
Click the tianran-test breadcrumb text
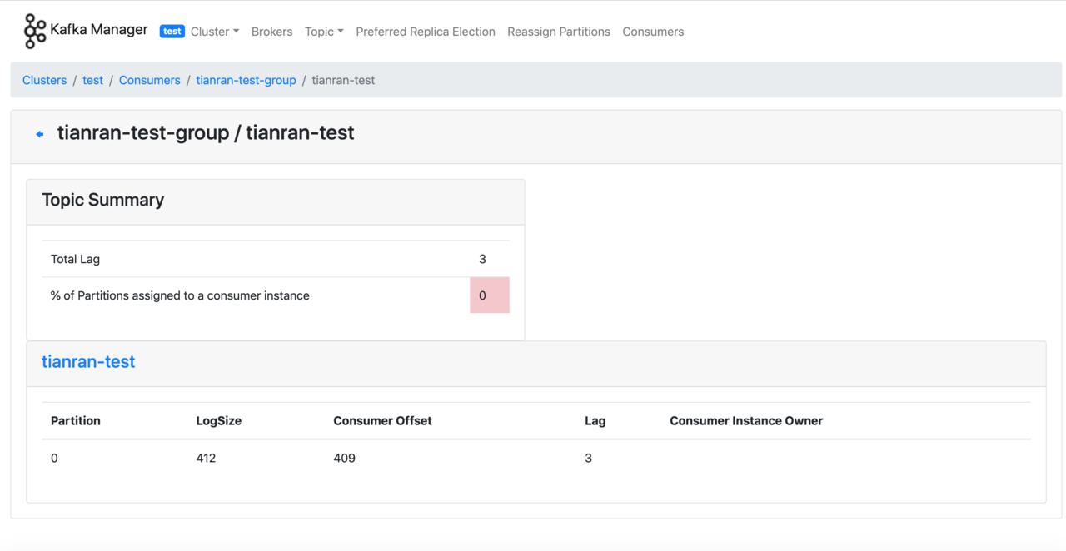click(343, 80)
